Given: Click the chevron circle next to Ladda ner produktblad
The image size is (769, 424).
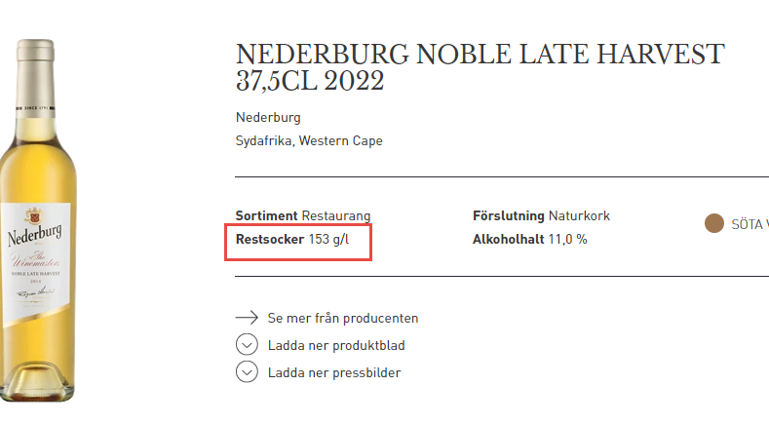Looking at the screenshot, I should coord(247,345).
